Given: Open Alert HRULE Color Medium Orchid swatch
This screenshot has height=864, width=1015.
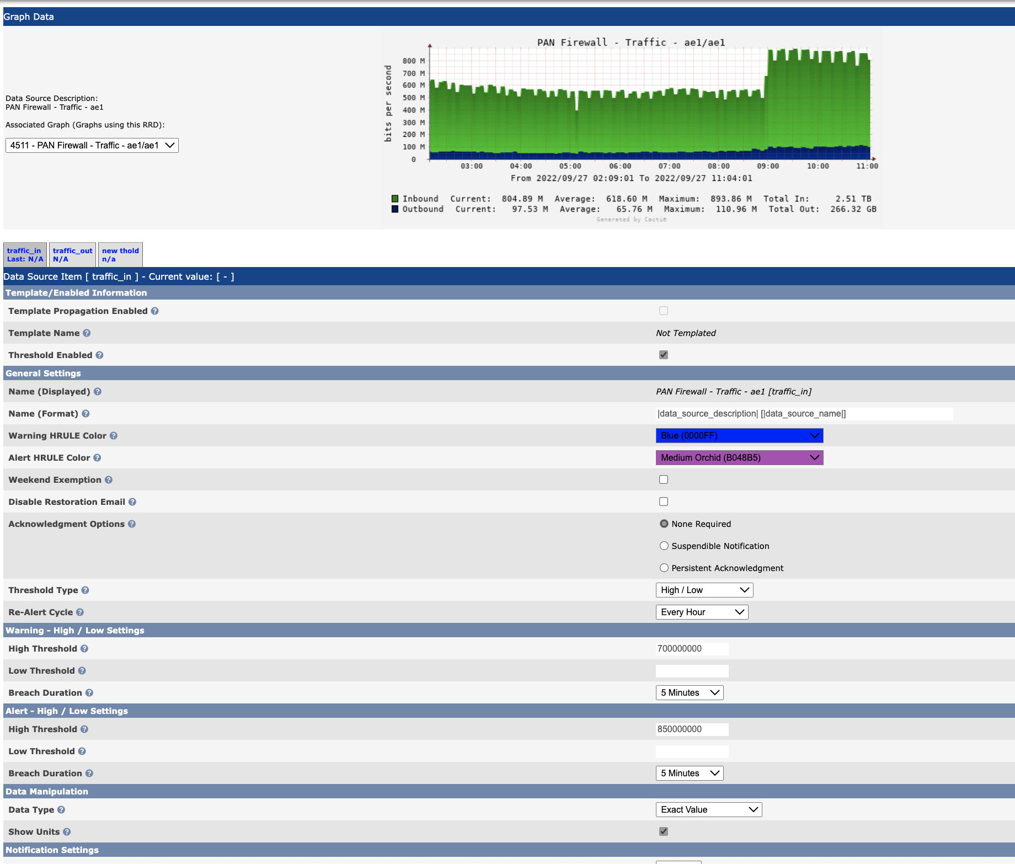Looking at the screenshot, I should [x=739, y=458].
